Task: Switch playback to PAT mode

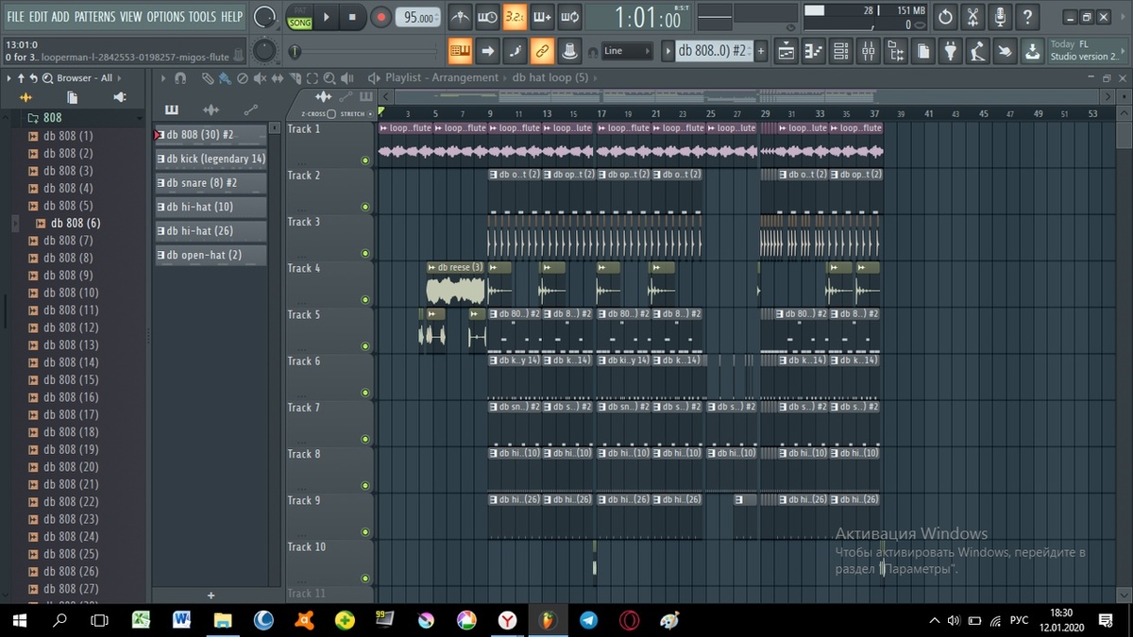Action: coord(300,10)
